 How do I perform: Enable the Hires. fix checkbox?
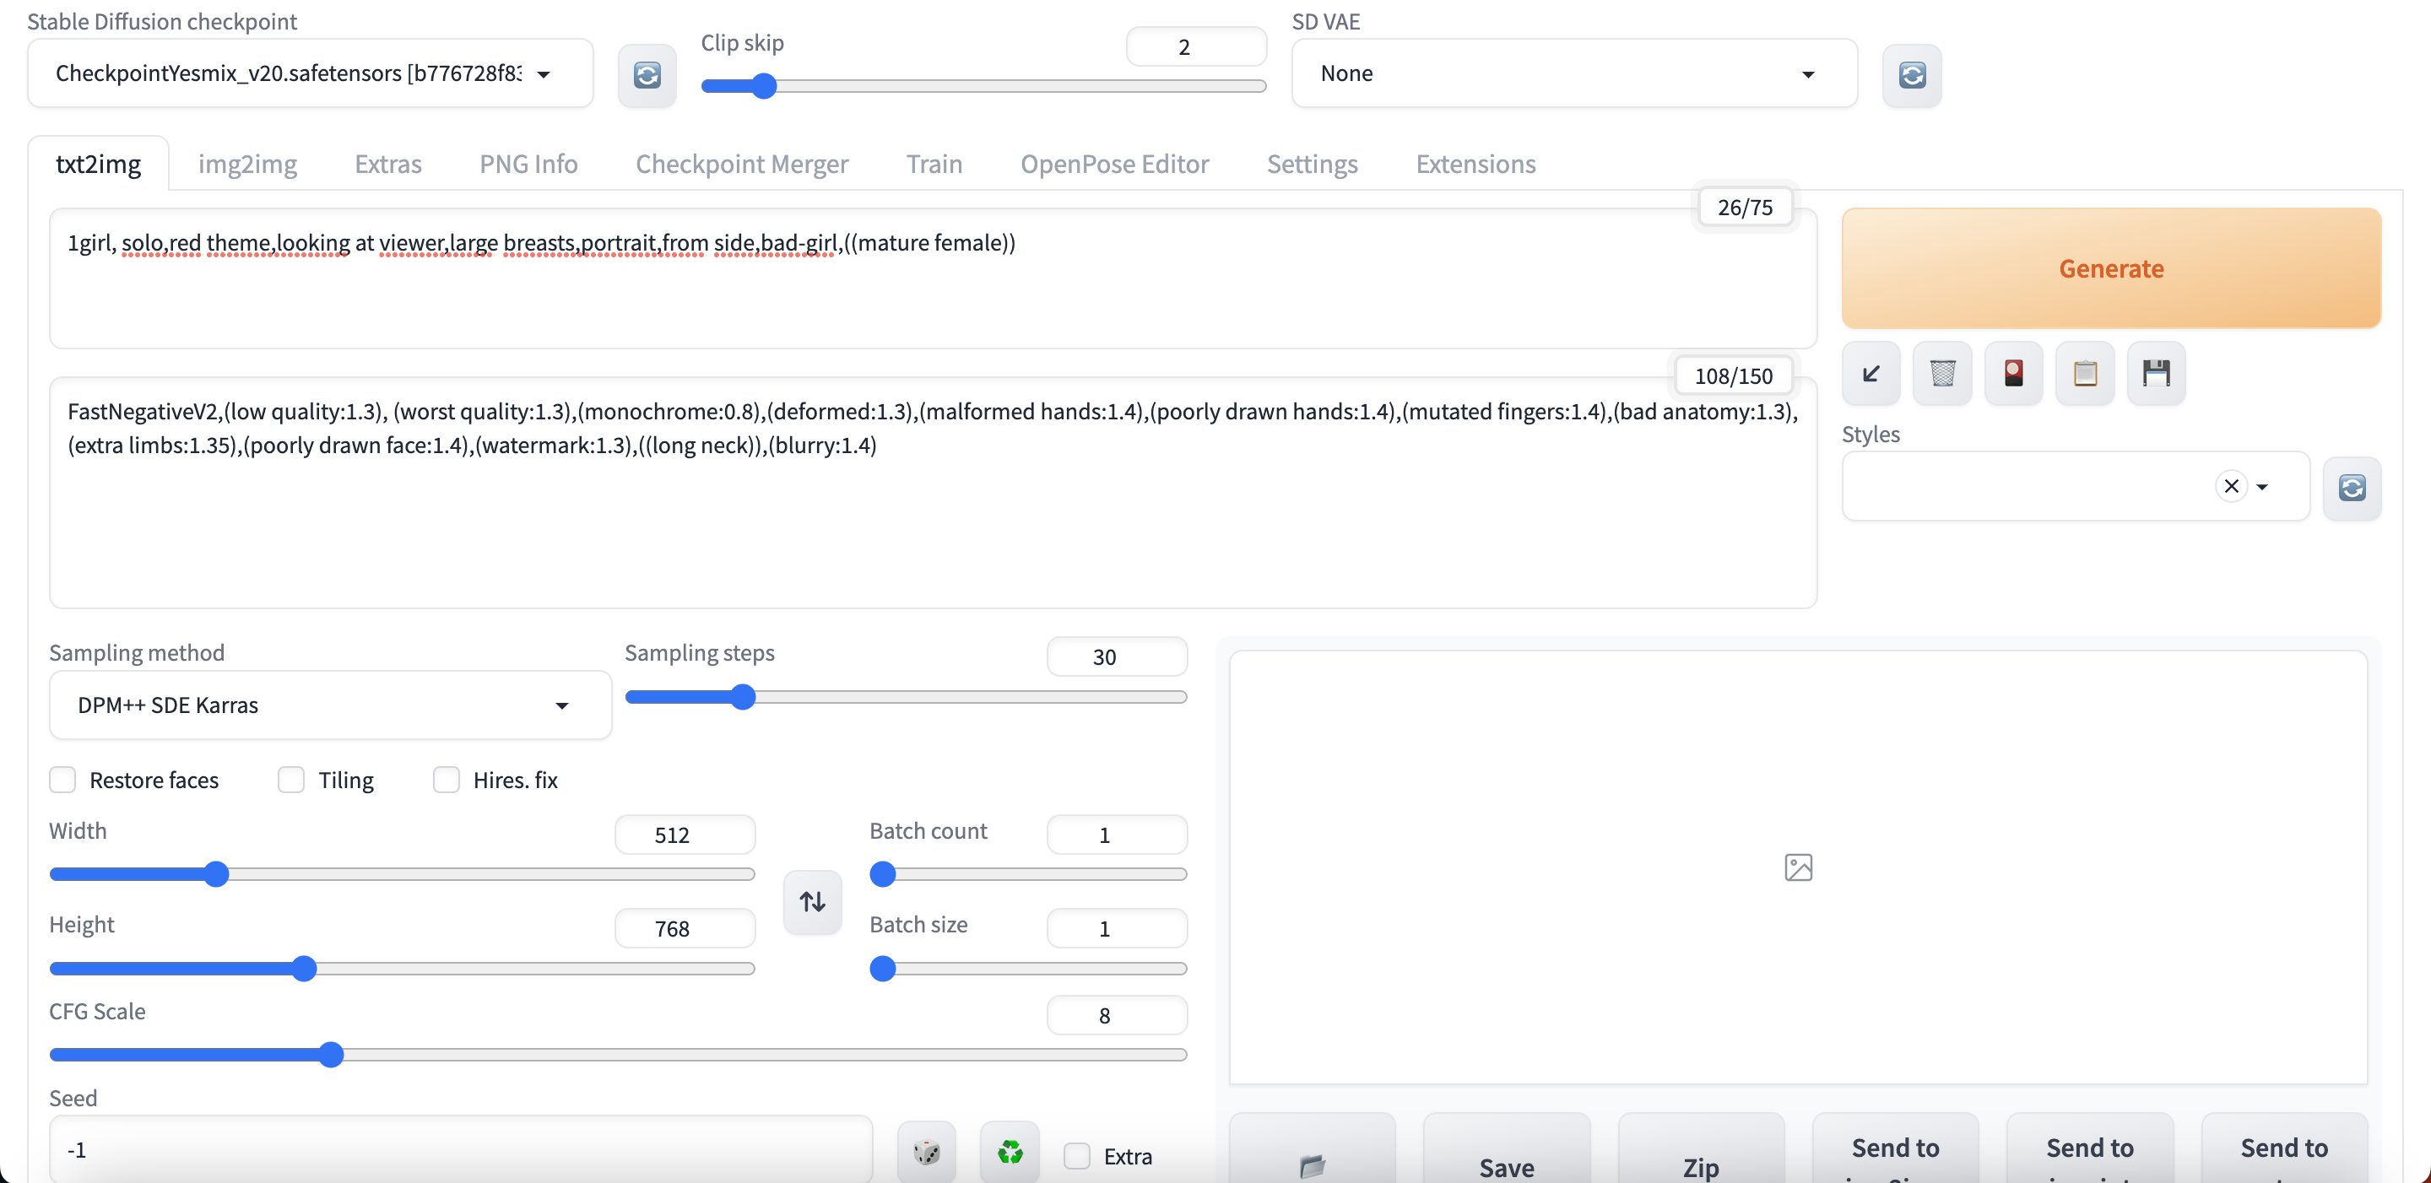[x=447, y=781]
